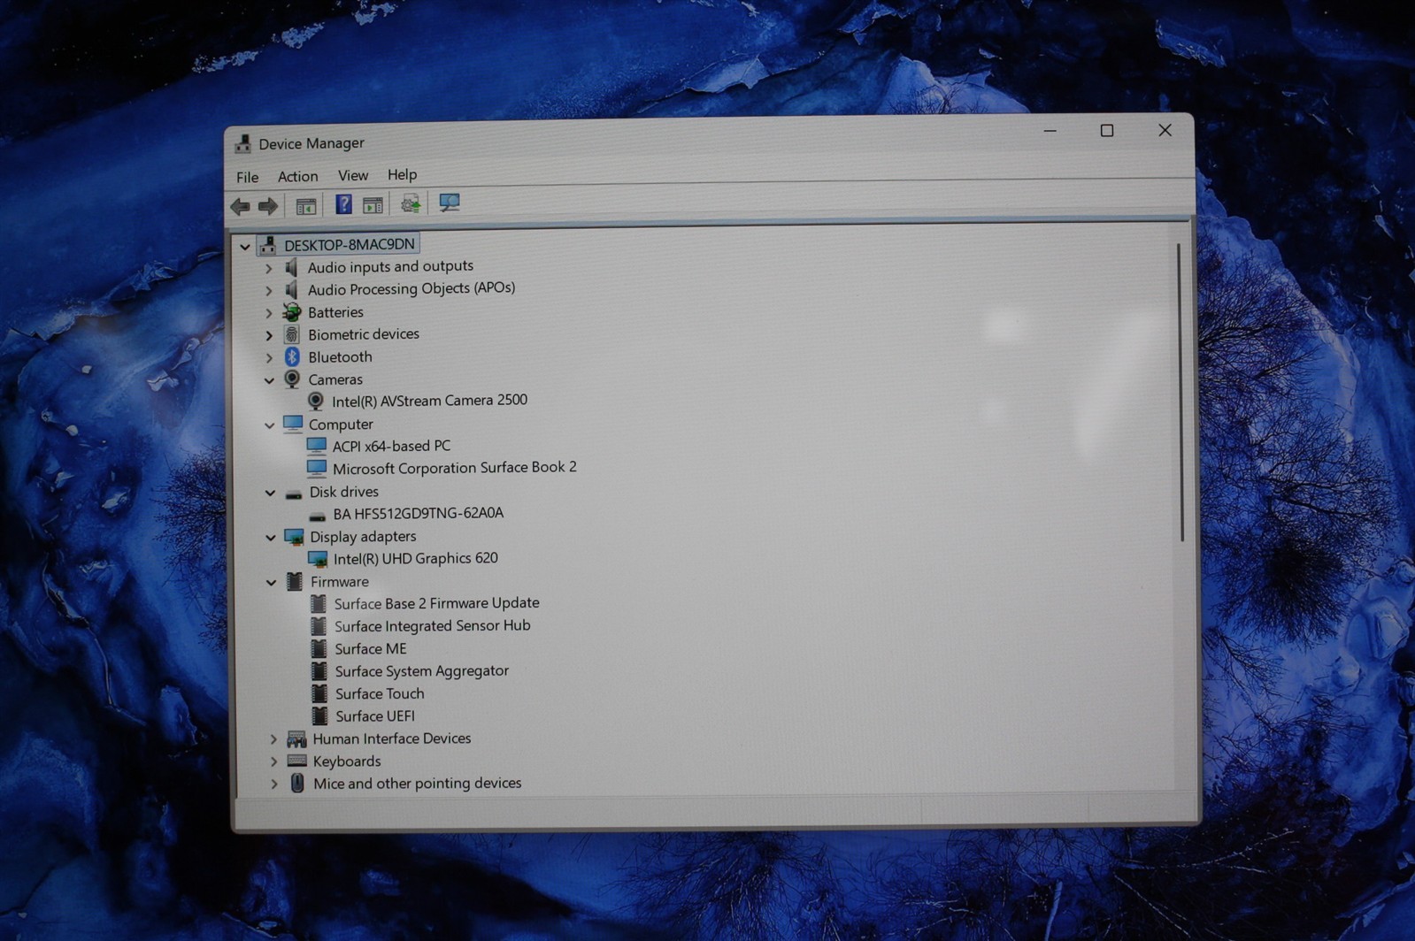Click the Biometric devices fingerprint icon
Screen dimensions: 1415x941
[x=291, y=334]
